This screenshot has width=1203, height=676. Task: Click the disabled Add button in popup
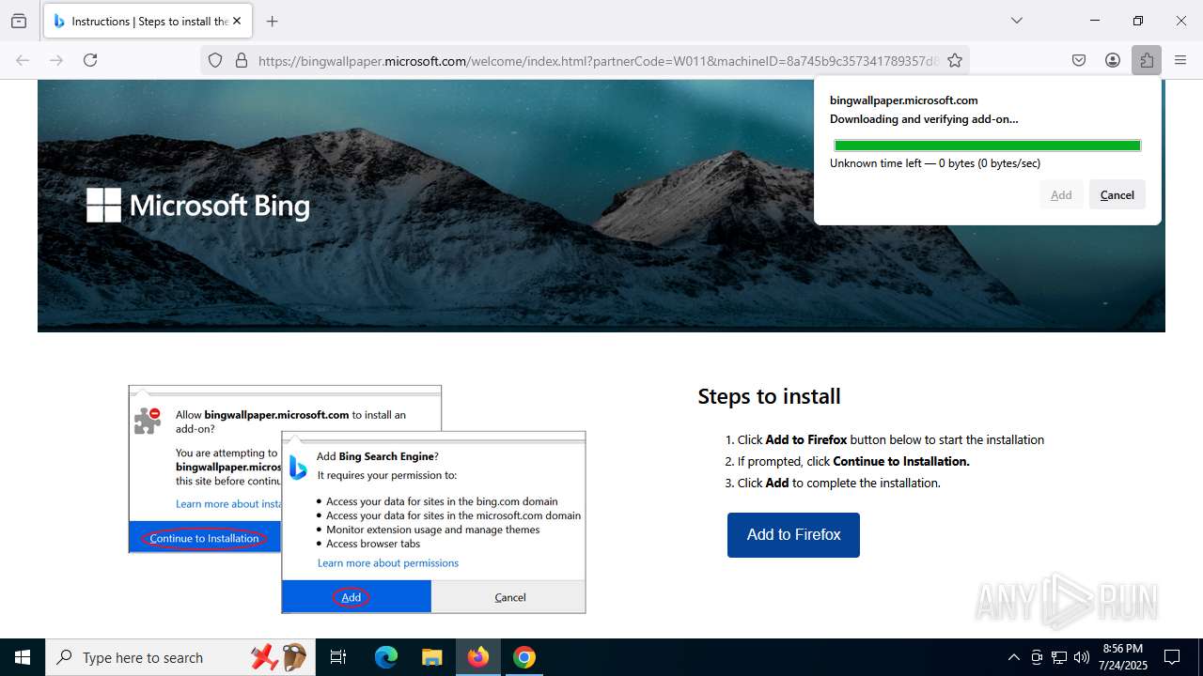(x=1061, y=194)
